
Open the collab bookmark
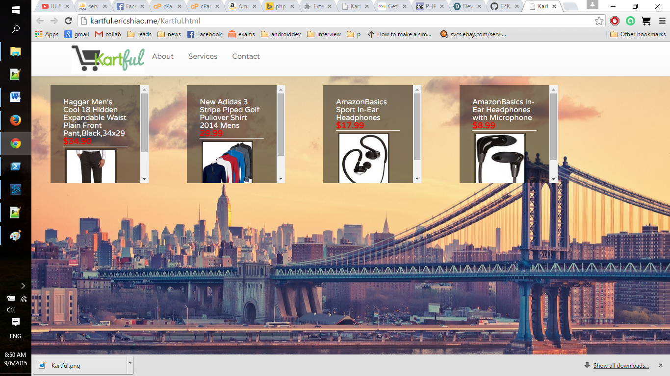(108, 34)
